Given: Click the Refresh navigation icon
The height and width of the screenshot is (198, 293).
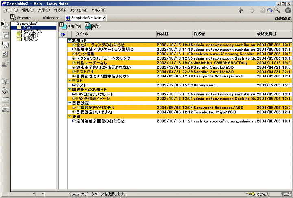Looking at the screenshot, I should click(270, 11).
